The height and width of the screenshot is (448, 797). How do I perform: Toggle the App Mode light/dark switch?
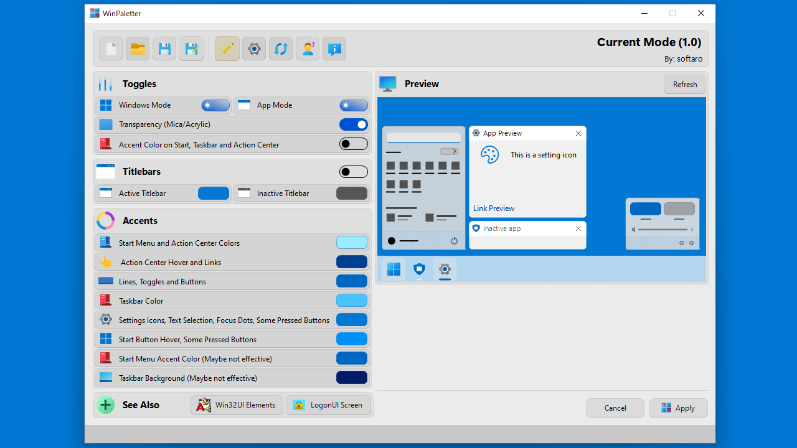coord(354,105)
